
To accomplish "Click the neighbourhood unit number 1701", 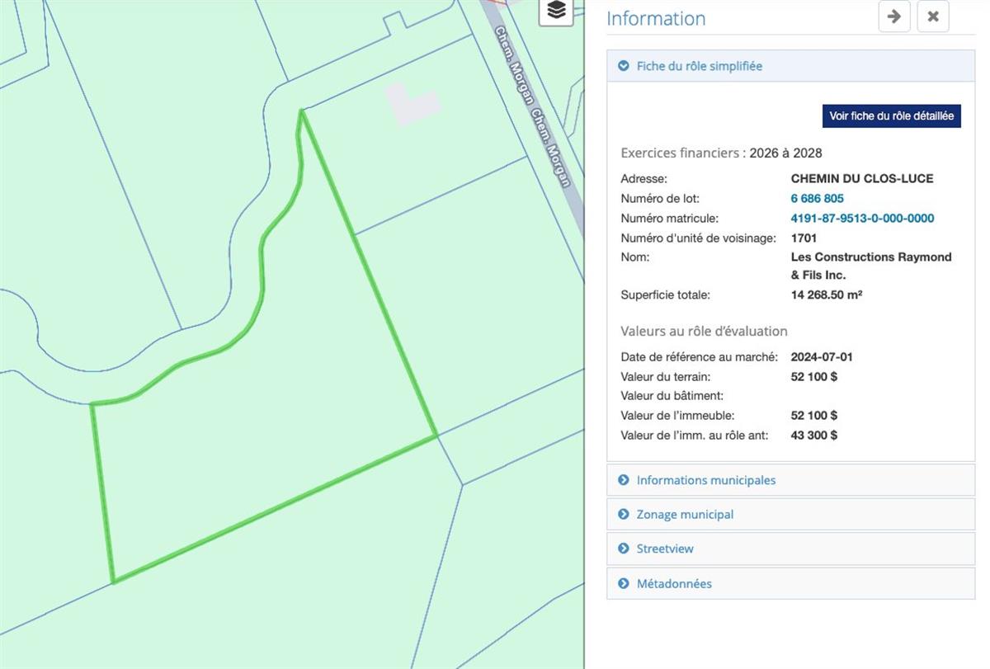I will [x=804, y=238].
